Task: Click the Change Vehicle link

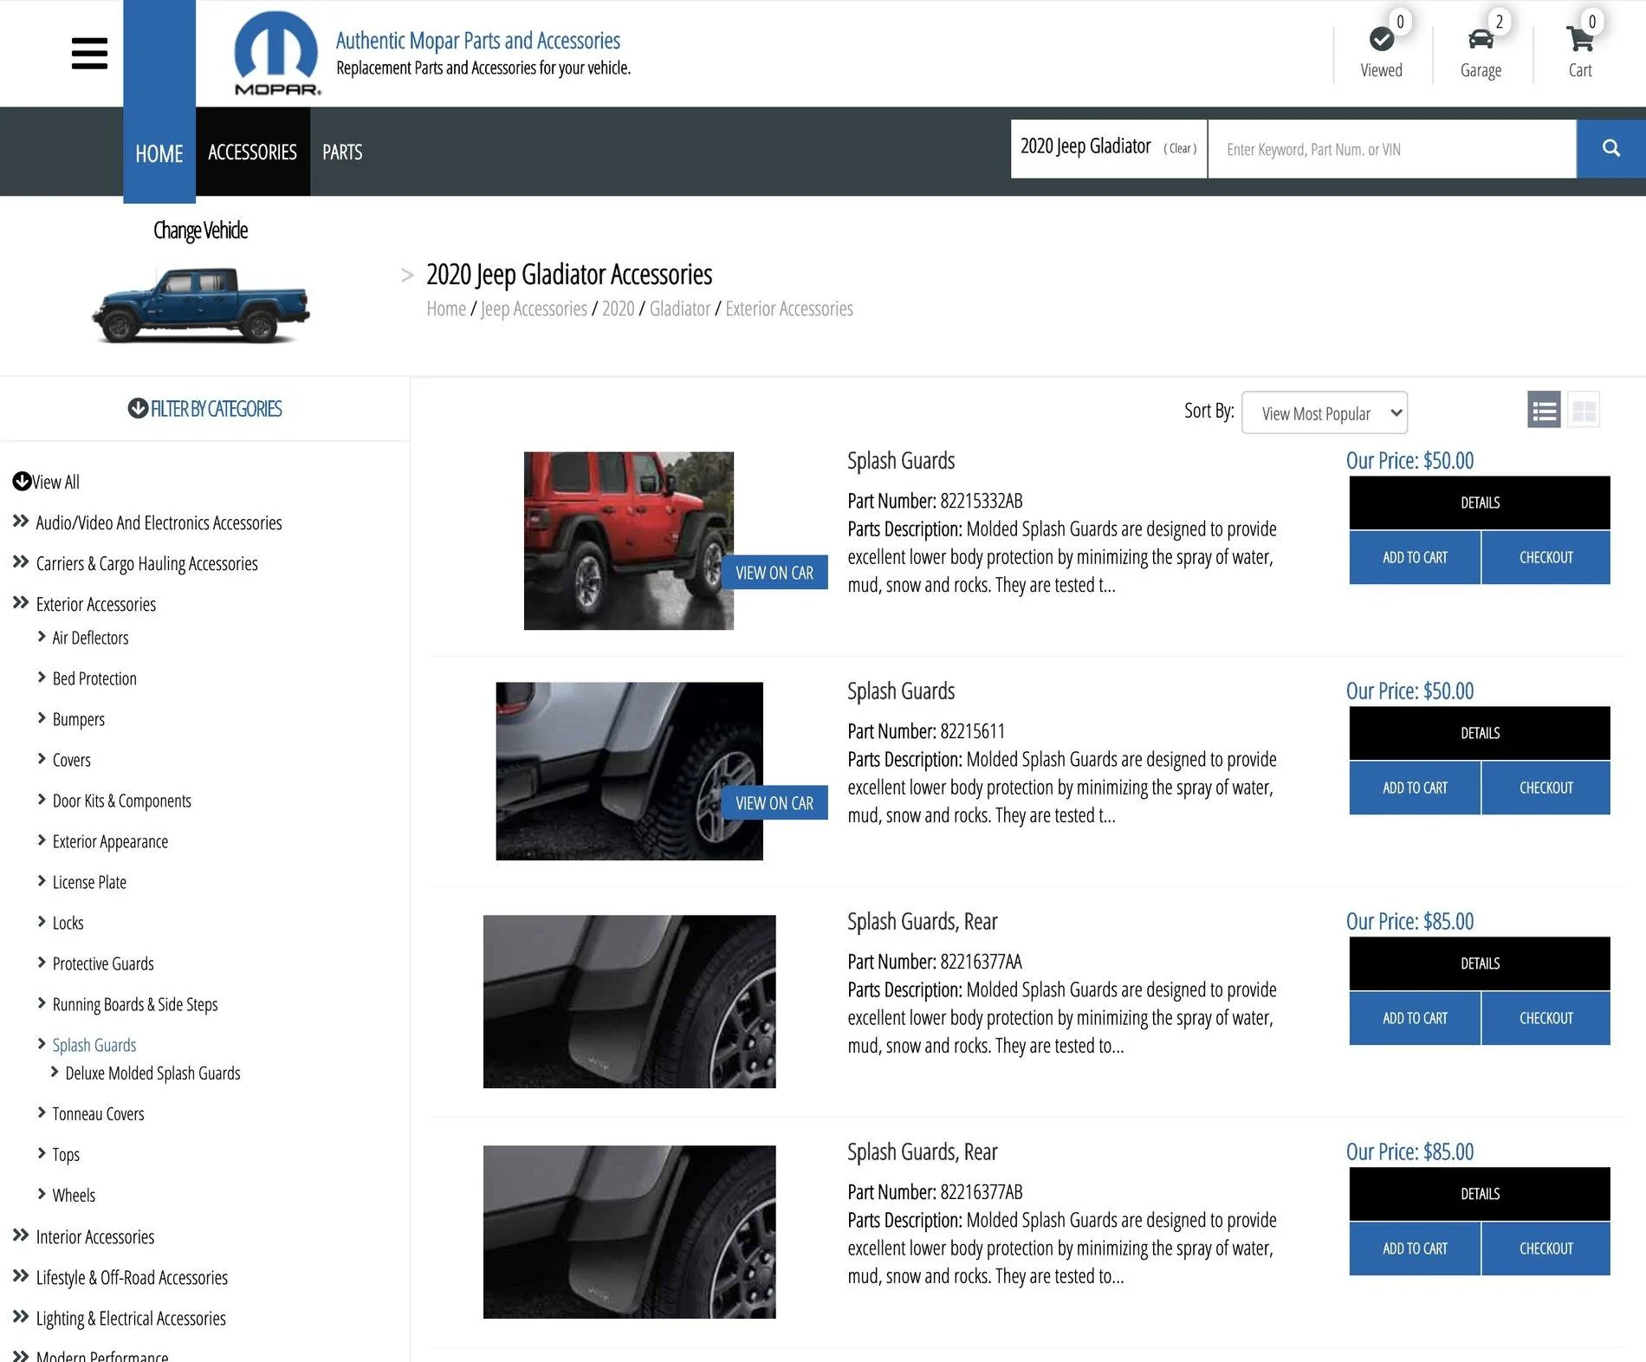Action: (x=200, y=230)
